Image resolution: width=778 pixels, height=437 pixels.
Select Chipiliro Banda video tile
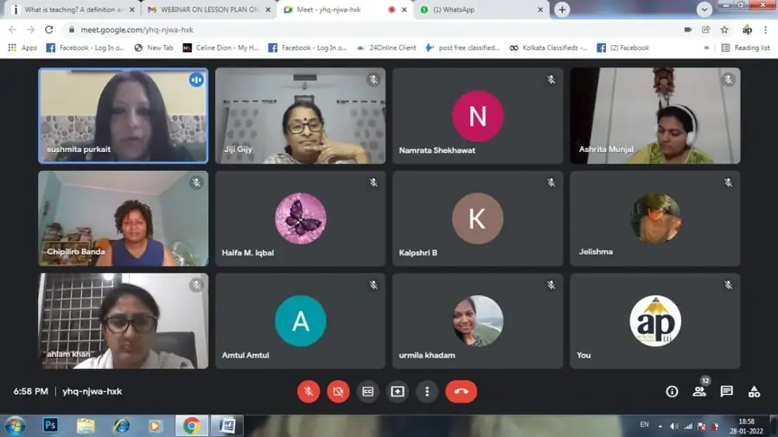123,218
